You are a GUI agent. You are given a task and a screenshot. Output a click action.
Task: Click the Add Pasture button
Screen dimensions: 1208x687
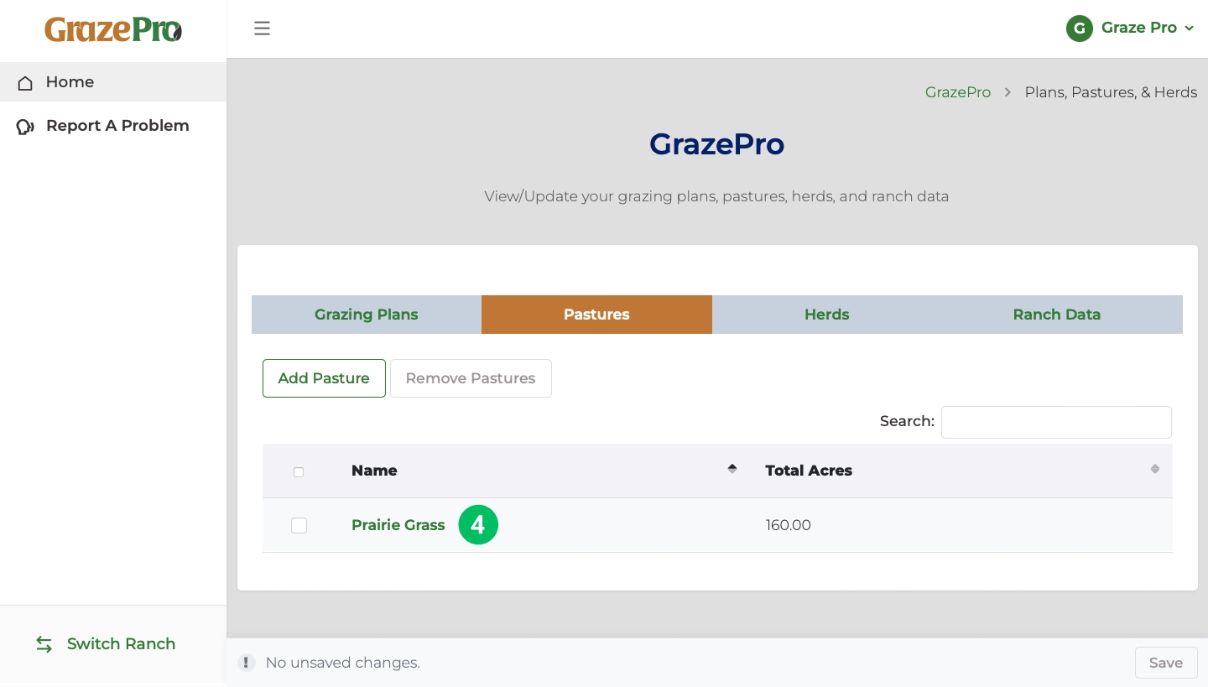click(x=324, y=378)
